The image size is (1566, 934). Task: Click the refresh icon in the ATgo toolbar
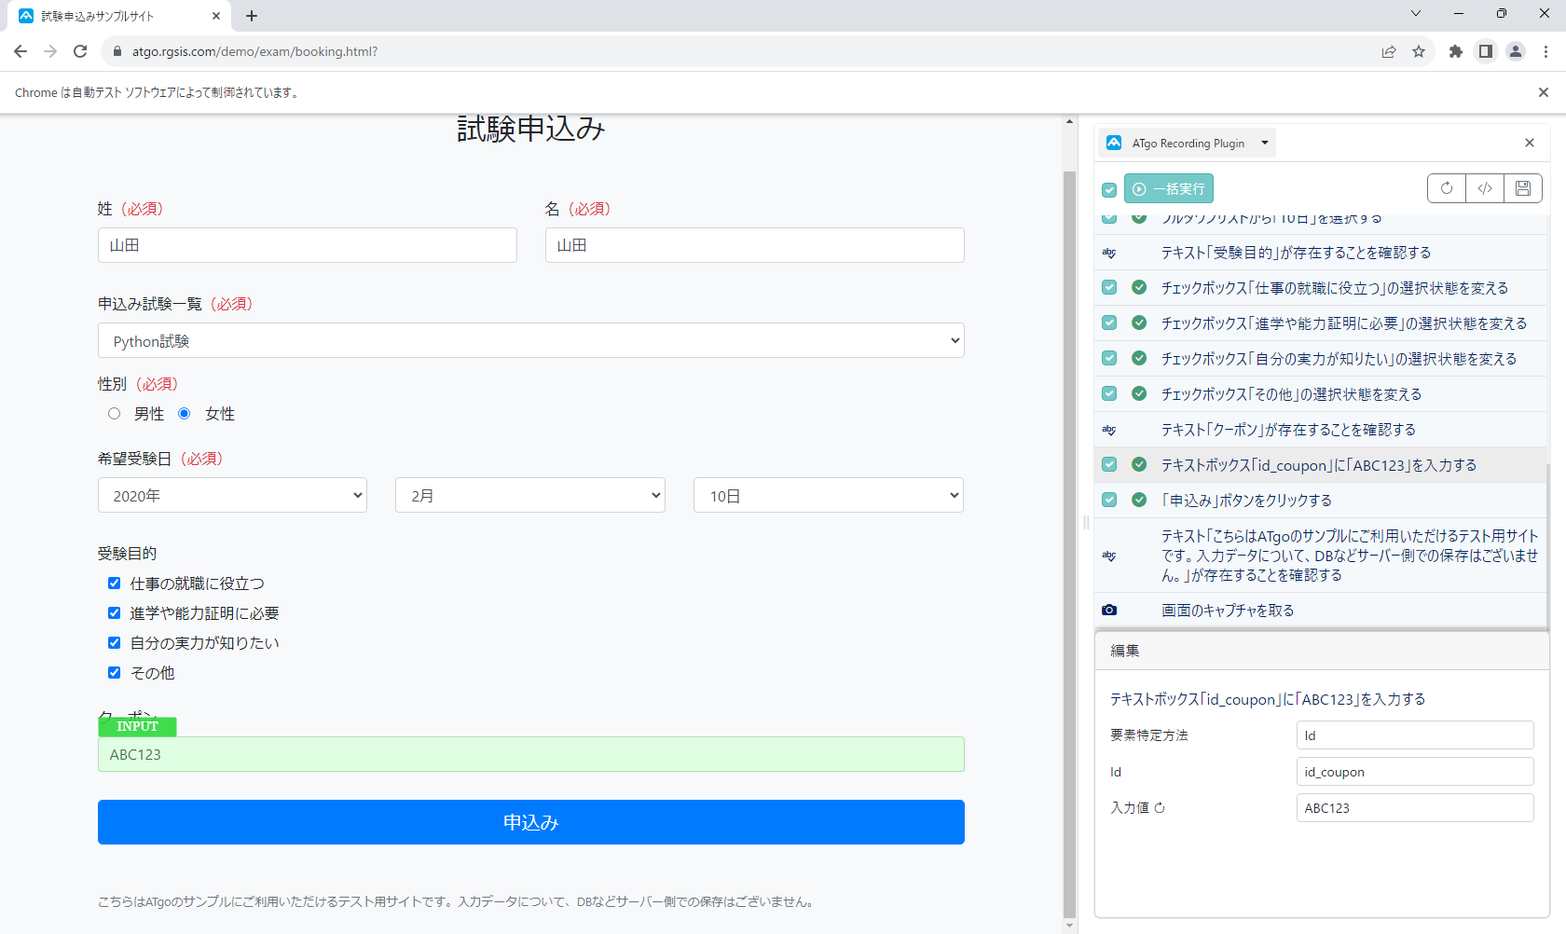(1446, 187)
